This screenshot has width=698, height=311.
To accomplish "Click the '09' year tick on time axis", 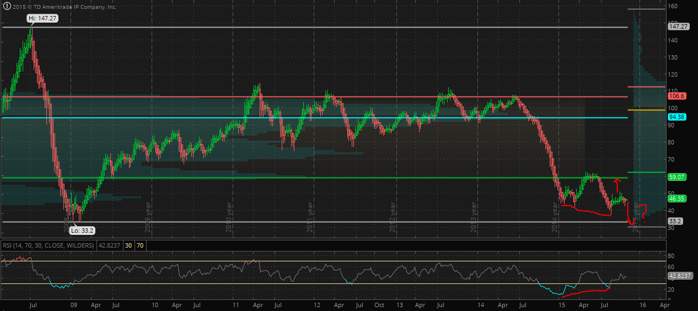I will 74,304.
